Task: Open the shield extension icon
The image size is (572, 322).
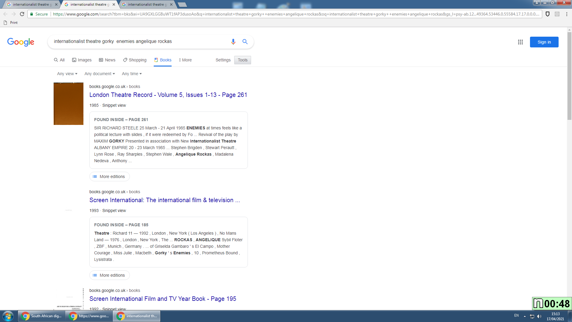Action: tap(548, 14)
